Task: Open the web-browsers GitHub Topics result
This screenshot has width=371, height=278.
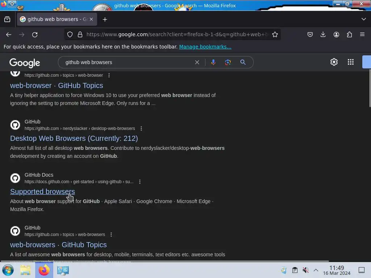Action: click(58, 245)
